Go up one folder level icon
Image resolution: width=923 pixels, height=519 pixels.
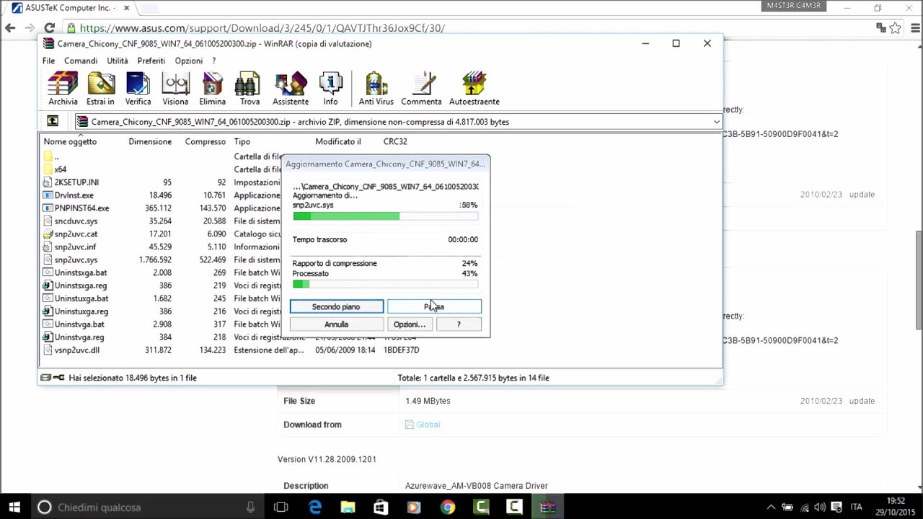[x=53, y=122]
